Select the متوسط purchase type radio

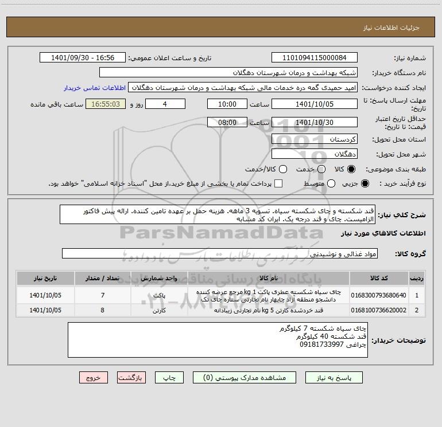click(331, 183)
